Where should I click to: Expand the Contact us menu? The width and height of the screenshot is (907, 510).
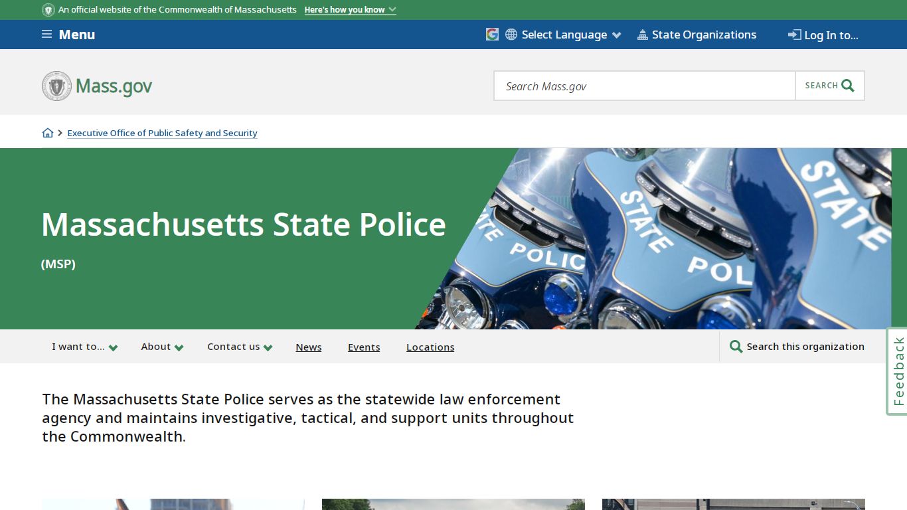[240, 347]
